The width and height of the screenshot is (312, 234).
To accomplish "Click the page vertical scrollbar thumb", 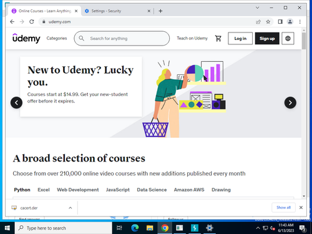I will pos(304,41).
